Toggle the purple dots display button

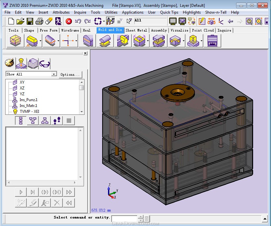pos(57,120)
